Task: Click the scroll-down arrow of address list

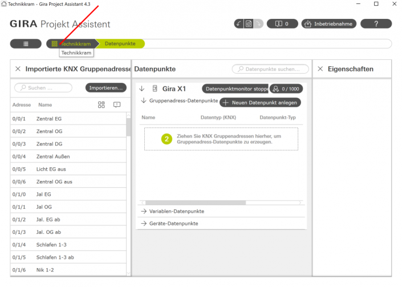Action: pyautogui.click(x=128, y=273)
